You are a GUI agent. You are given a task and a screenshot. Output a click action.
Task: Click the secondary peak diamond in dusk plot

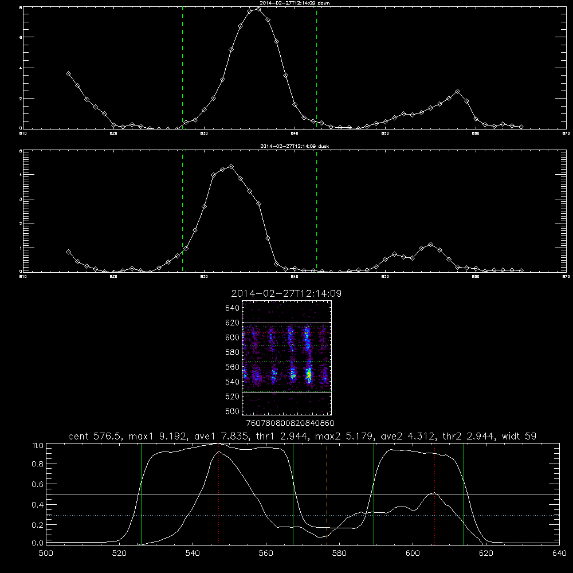(430, 244)
